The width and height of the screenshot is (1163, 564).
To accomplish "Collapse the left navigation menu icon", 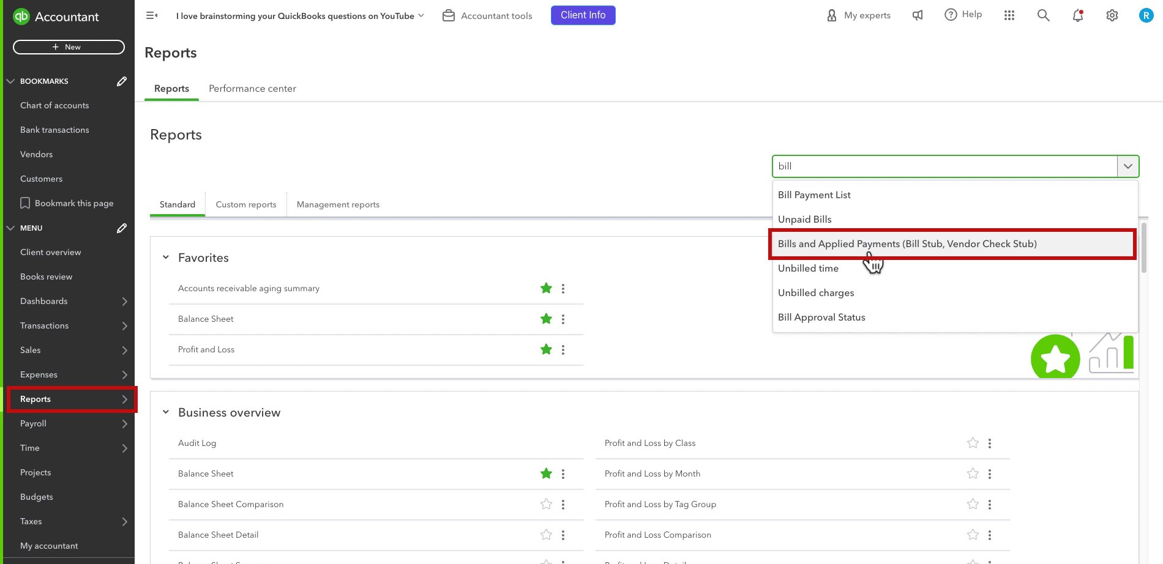I will 152,15.
